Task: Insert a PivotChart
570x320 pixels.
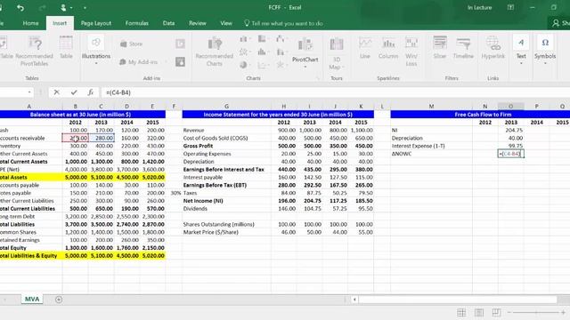Action: pos(305,52)
